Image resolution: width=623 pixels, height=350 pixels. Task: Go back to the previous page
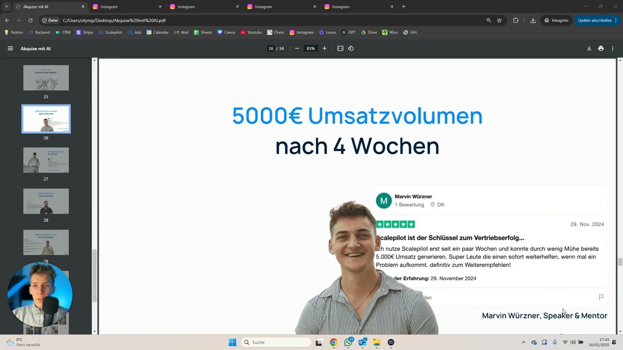click(x=7, y=20)
